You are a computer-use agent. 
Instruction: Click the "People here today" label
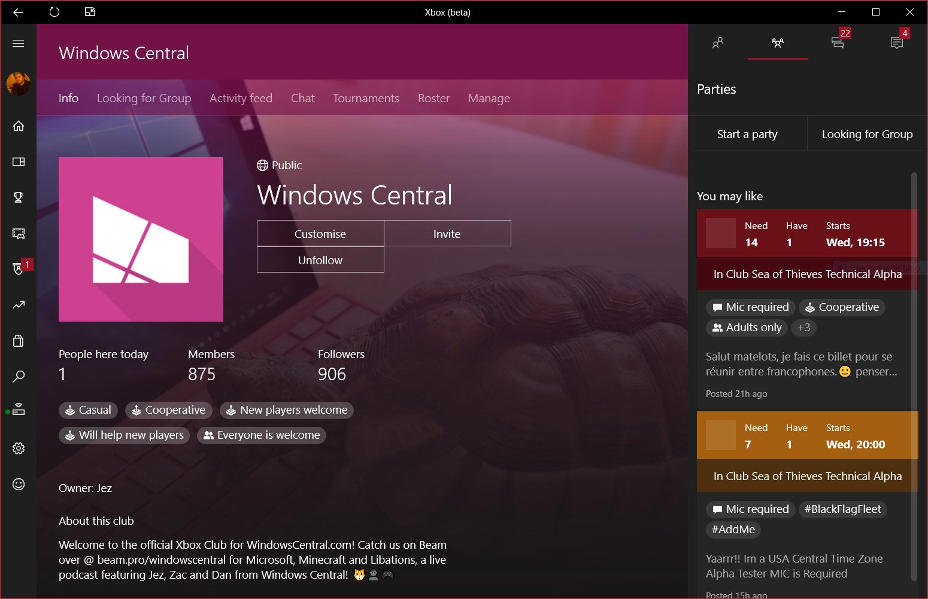104,354
